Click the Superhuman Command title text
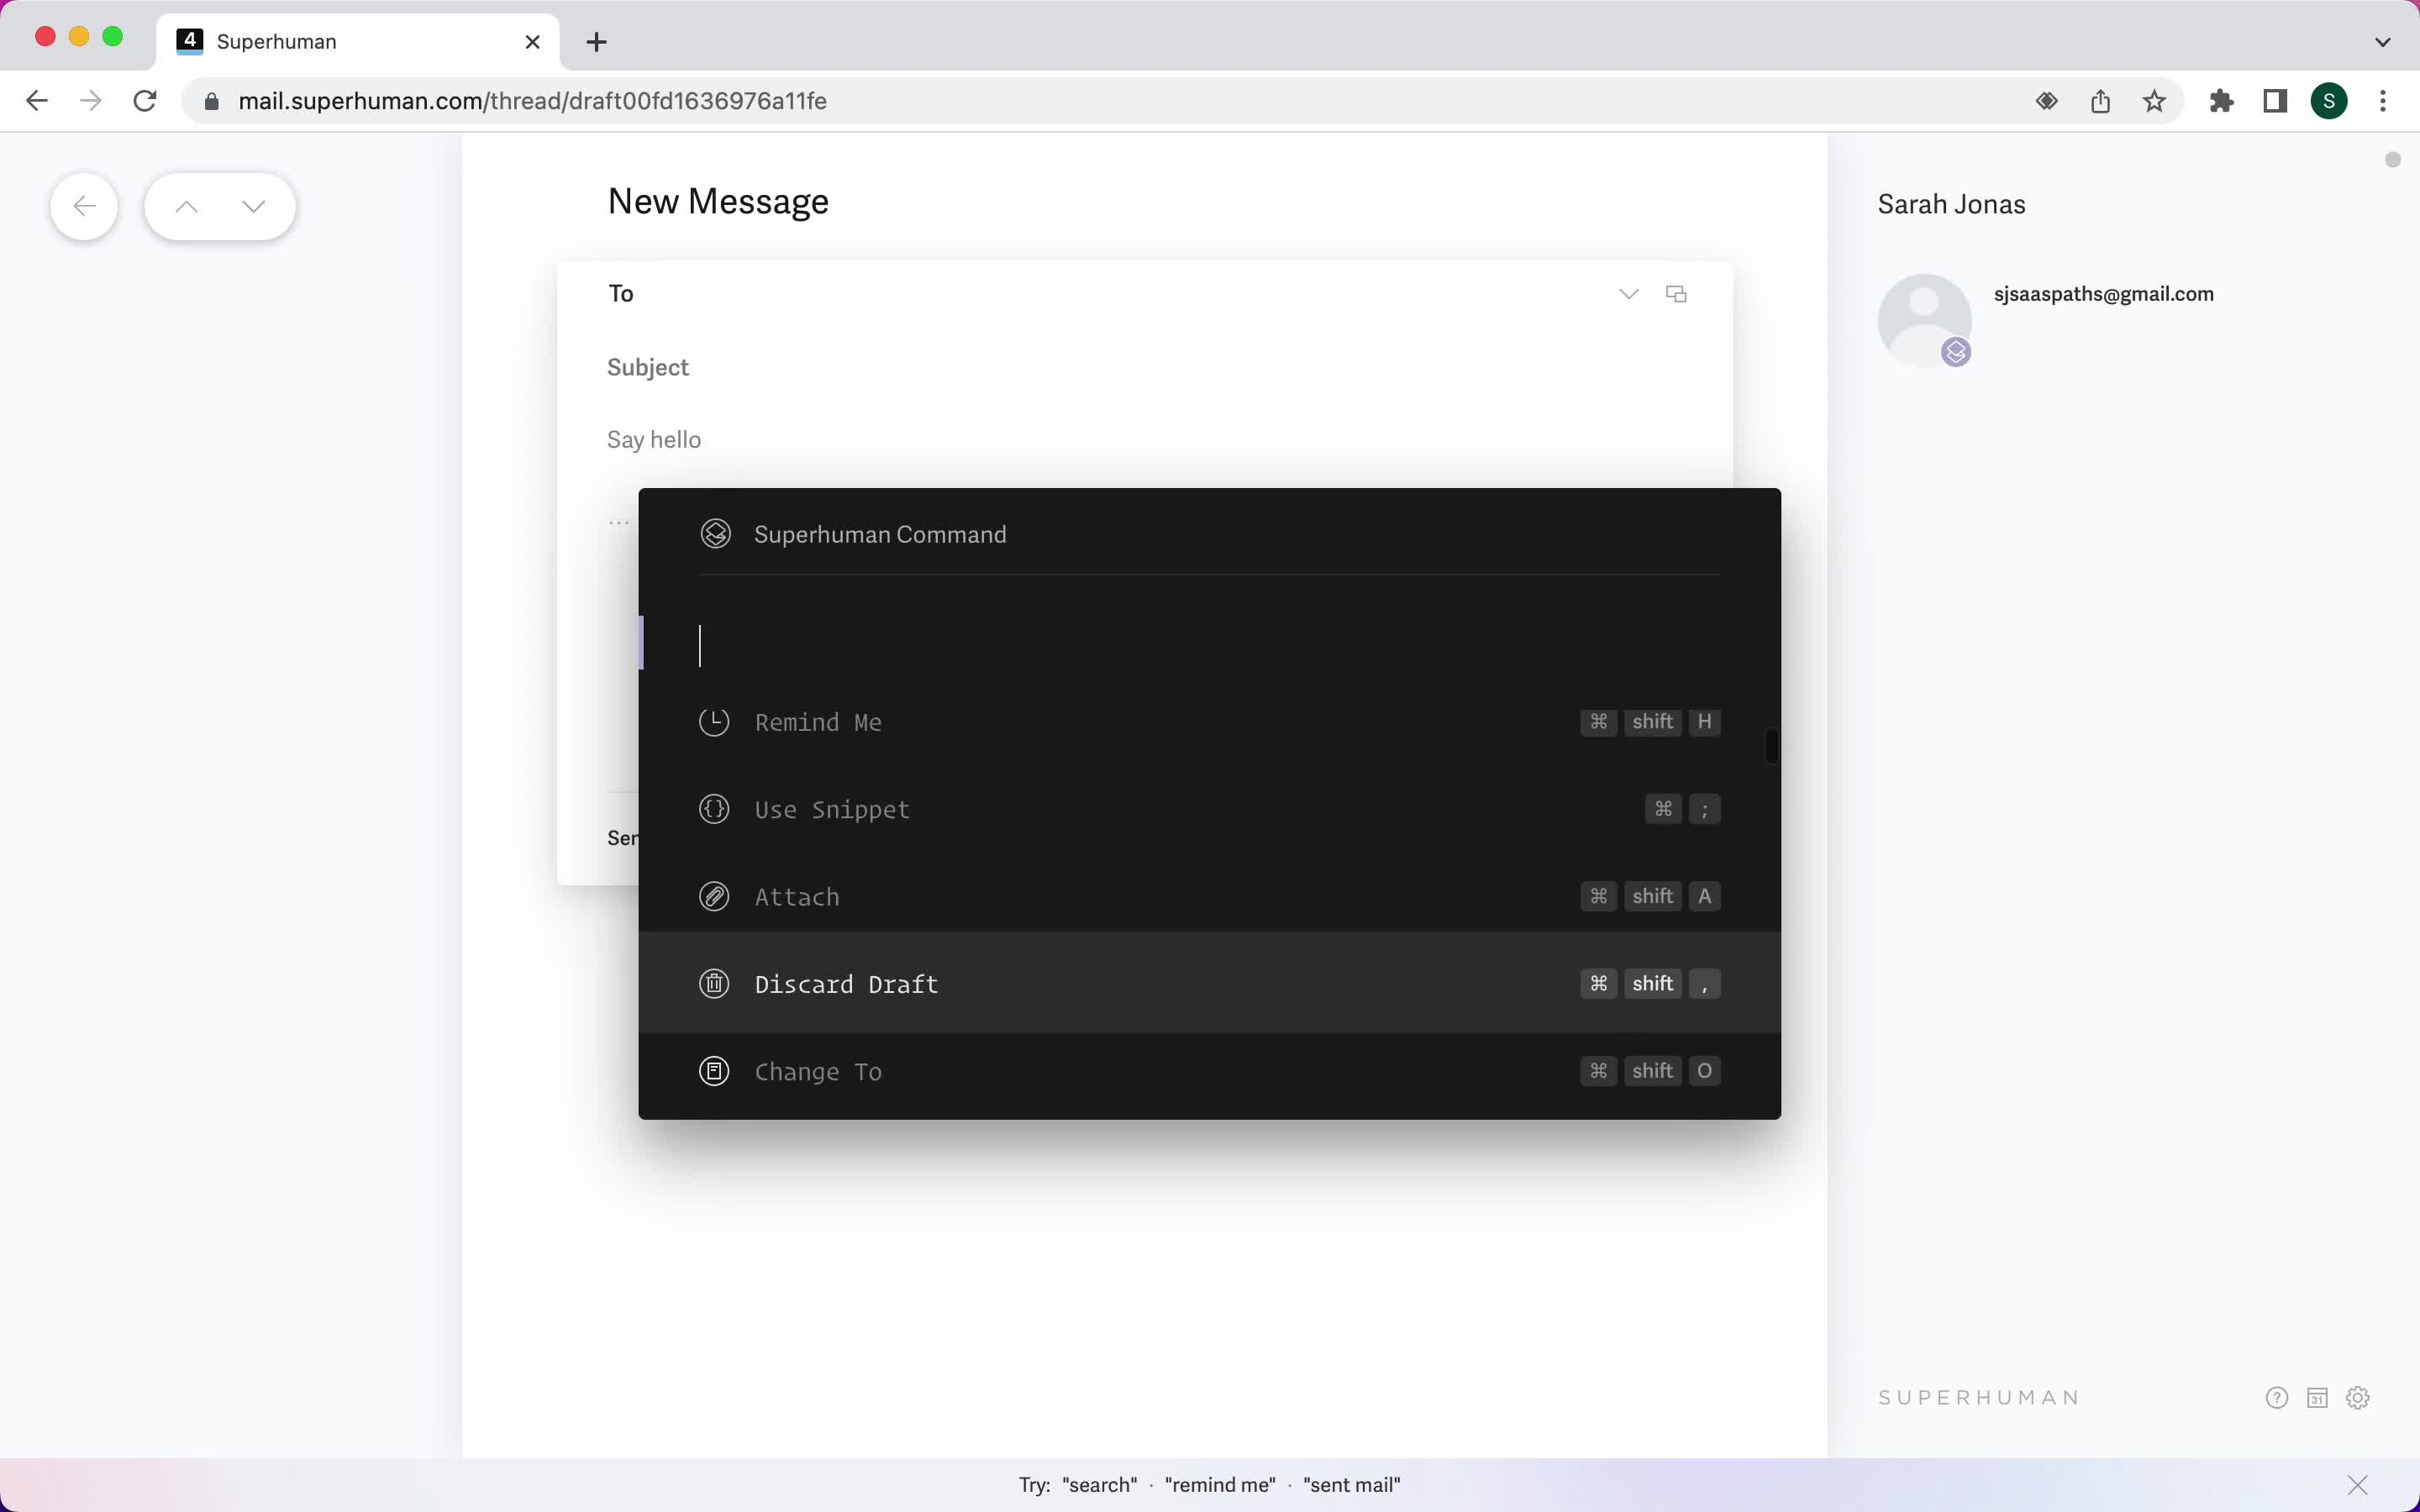Image resolution: width=2420 pixels, height=1512 pixels. coord(880,534)
